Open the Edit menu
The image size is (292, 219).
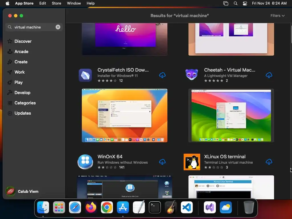point(43,3)
